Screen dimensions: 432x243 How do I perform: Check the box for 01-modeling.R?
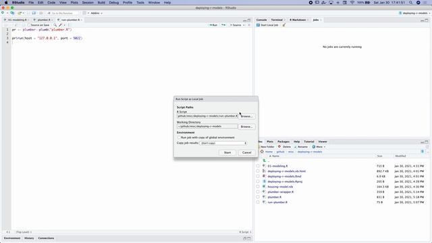coord(258,166)
